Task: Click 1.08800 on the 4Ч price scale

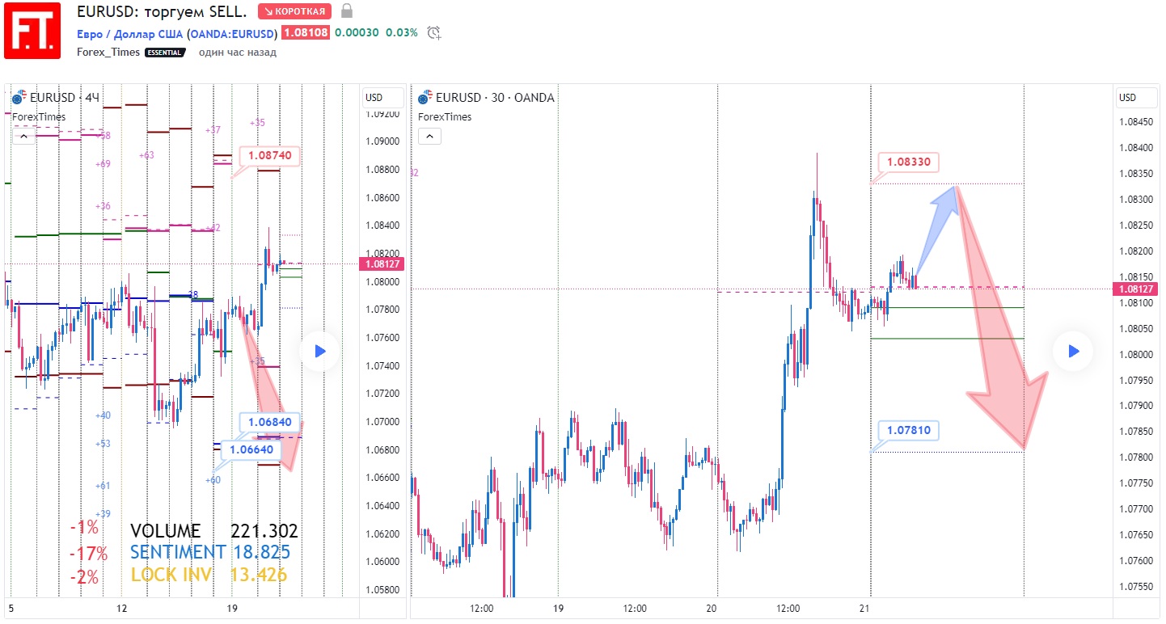Action: [x=382, y=170]
